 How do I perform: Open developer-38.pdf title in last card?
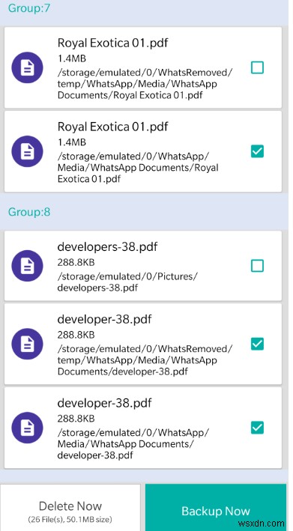104,403
